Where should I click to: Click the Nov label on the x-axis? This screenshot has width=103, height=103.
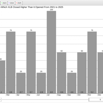pyautogui.click(x=89, y=95)
